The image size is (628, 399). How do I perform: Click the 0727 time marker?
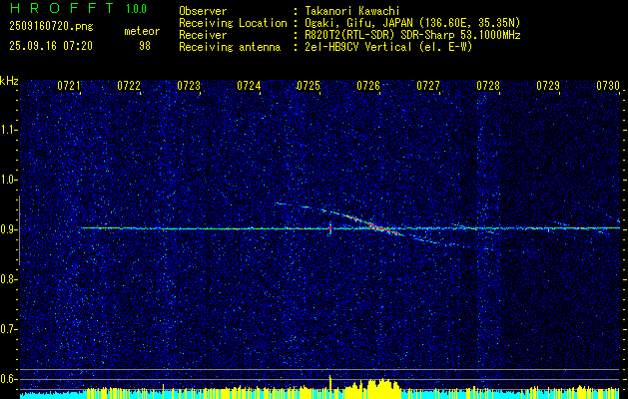(x=428, y=86)
